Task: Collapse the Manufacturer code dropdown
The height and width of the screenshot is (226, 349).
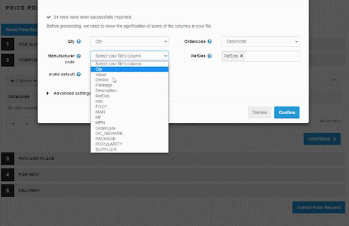Action: pyautogui.click(x=130, y=56)
